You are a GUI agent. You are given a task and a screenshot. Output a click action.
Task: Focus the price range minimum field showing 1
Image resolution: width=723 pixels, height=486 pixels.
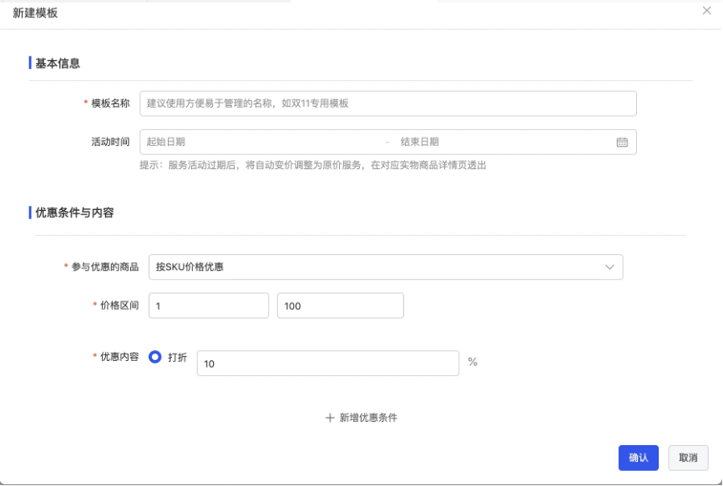209,306
